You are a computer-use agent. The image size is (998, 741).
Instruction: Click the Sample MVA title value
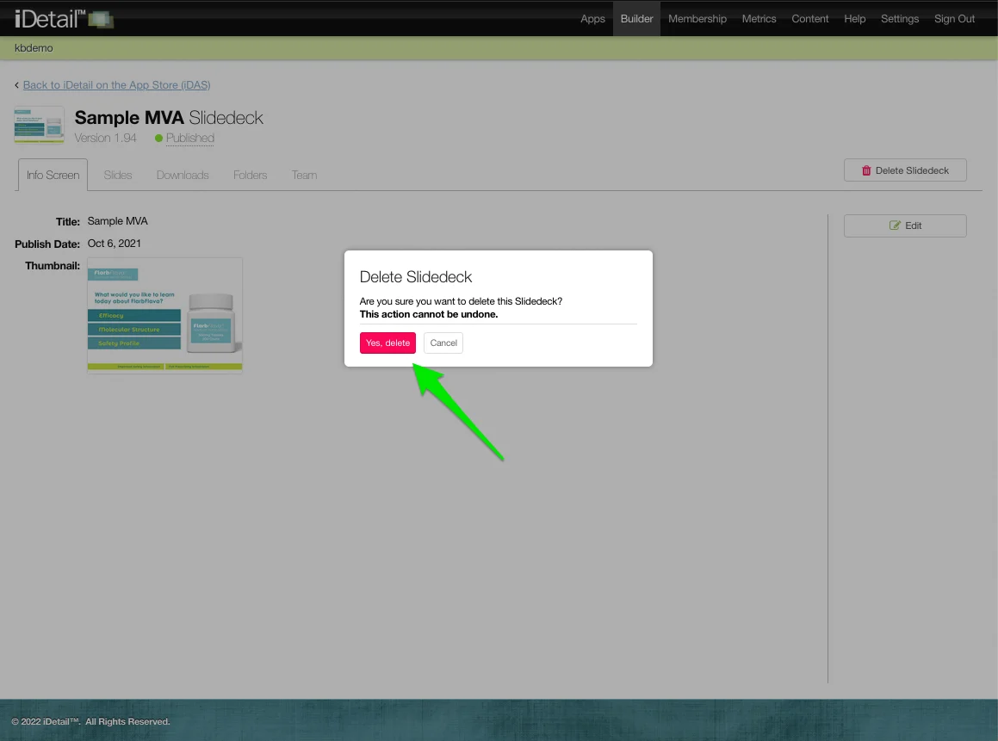tap(117, 221)
